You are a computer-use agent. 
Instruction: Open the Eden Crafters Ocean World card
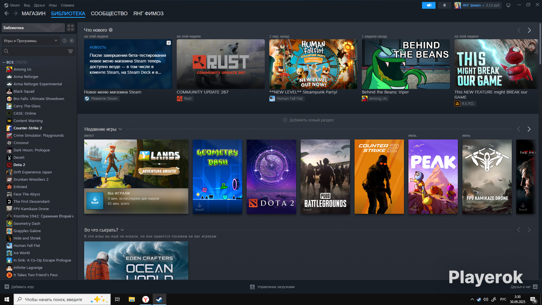(136, 260)
